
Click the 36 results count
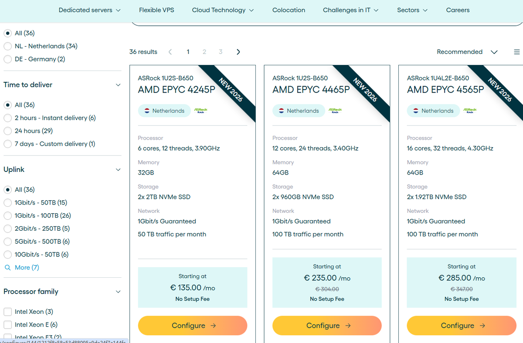[x=143, y=52]
